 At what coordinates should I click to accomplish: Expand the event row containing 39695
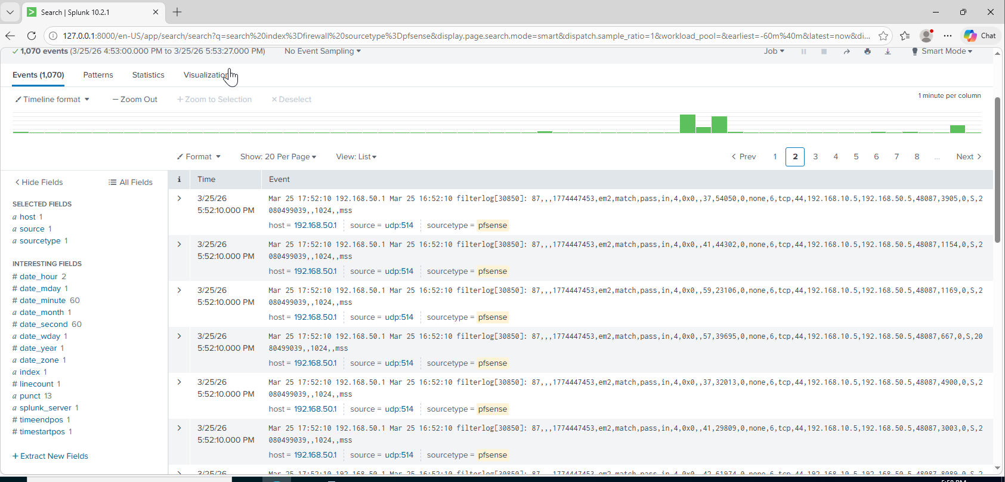[x=179, y=336]
